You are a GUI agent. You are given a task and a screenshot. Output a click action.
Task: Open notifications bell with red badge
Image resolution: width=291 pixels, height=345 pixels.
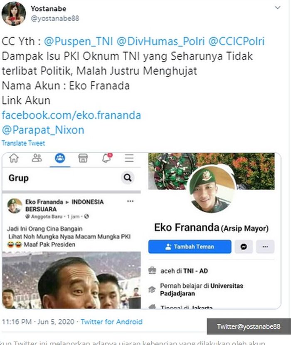coord(106,158)
